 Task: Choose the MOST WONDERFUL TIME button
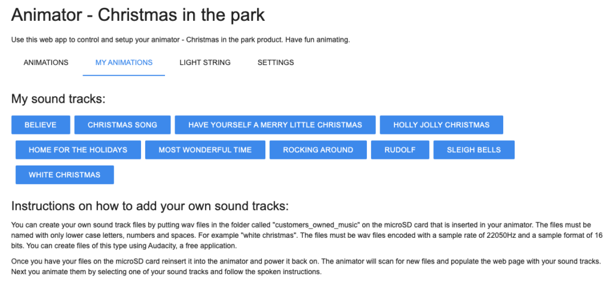tap(206, 150)
